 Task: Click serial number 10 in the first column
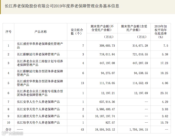[8, 123]
